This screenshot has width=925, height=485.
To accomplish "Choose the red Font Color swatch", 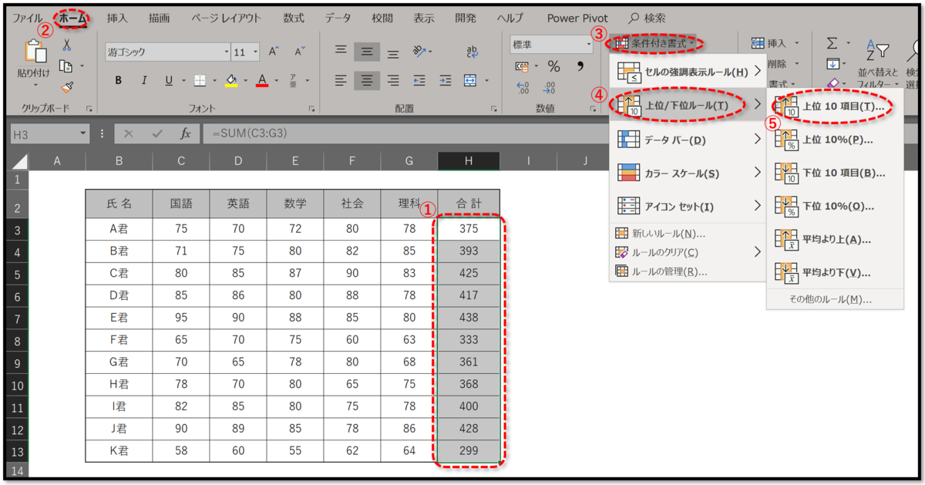I will (263, 79).
